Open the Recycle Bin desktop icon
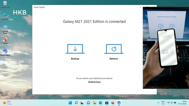This screenshot has width=189, height=106. pyautogui.click(x=5, y=4)
